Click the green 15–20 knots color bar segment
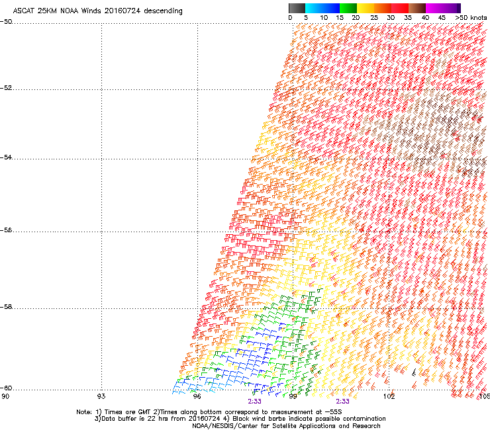 point(348,8)
